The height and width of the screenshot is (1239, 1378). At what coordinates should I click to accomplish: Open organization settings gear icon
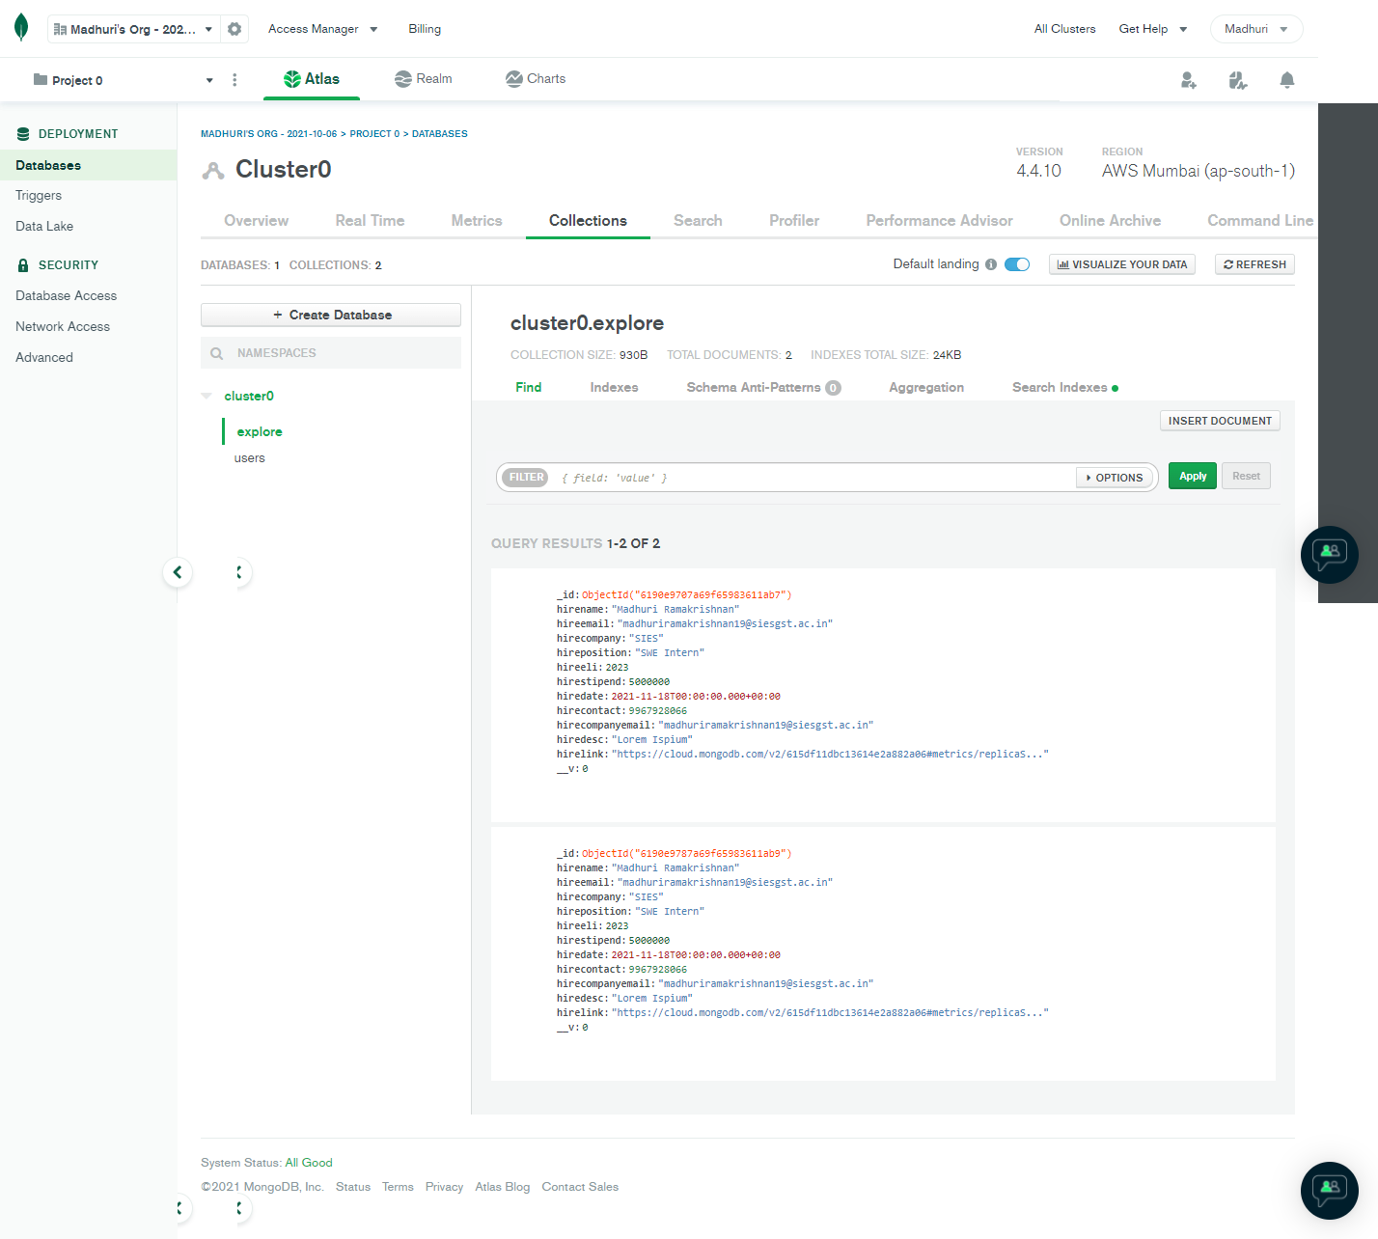(234, 29)
